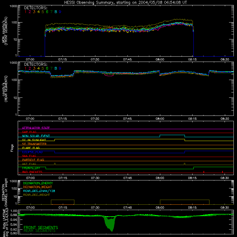Select dark green detector 7 in front segments legend

pyautogui.click(x=51, y=12)
